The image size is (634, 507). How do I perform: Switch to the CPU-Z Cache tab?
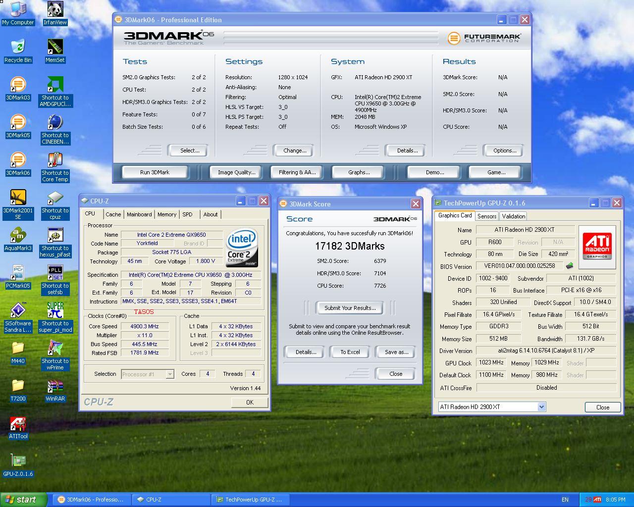pos(113,214)
